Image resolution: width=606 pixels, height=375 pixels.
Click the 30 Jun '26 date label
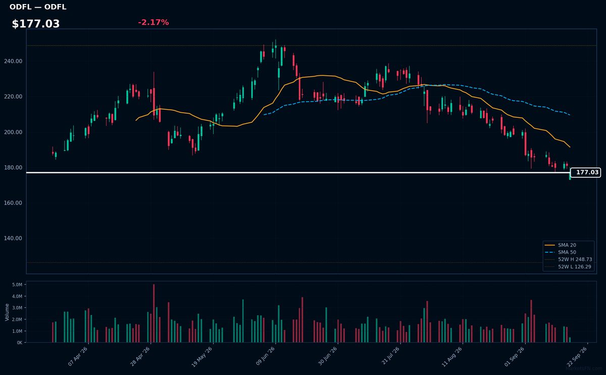point(328,356)
